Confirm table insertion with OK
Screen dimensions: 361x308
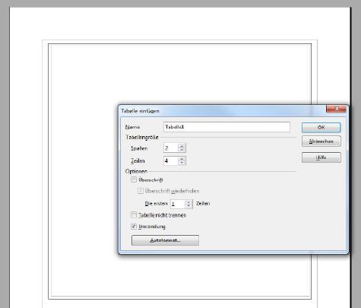tap(321, 128)
